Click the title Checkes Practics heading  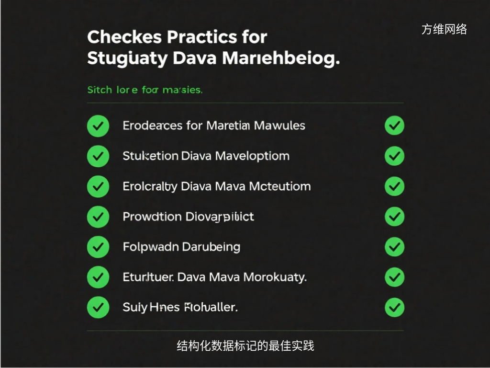coord(213,47)
